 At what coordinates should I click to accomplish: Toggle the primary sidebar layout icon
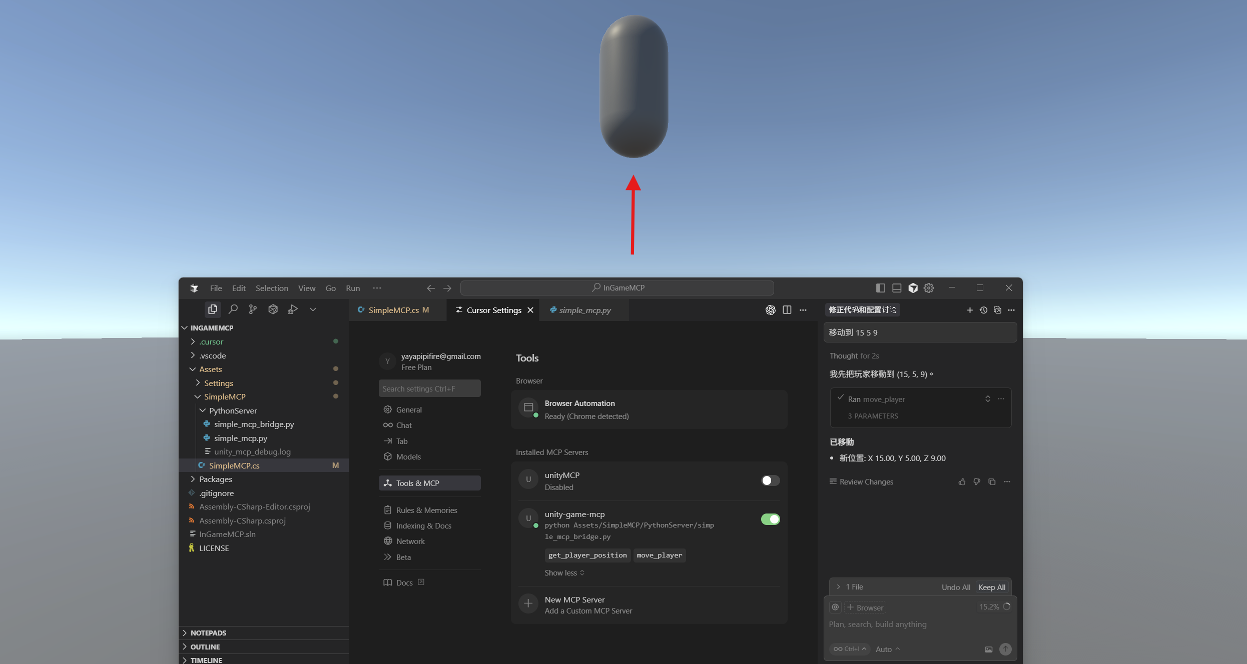pos(880,288)
